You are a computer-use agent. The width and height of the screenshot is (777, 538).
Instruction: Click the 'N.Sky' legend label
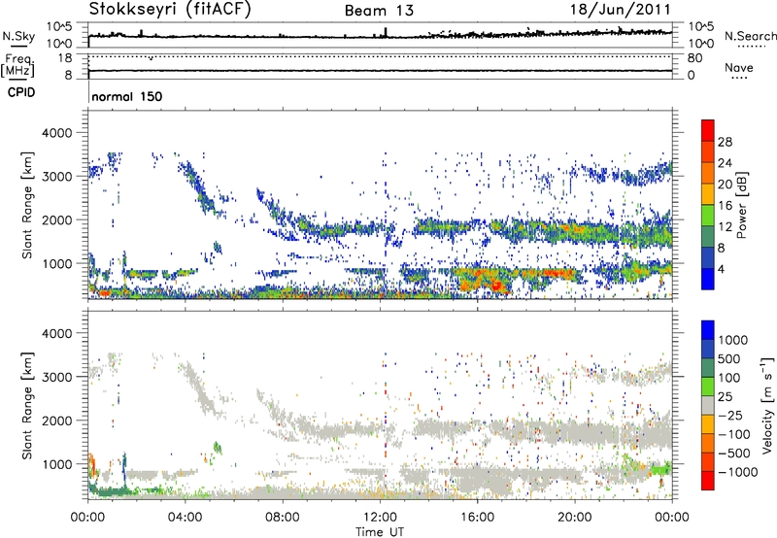pyautogui.click(x=18, y=36)
